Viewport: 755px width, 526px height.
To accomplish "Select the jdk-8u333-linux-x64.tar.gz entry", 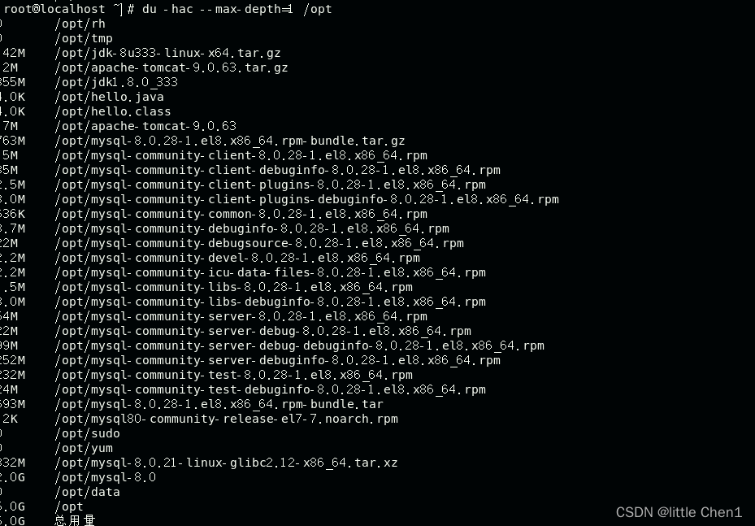I will (167, 53).
